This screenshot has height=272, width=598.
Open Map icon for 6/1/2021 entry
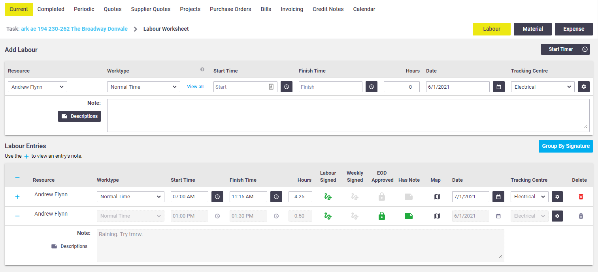(437, 216)
